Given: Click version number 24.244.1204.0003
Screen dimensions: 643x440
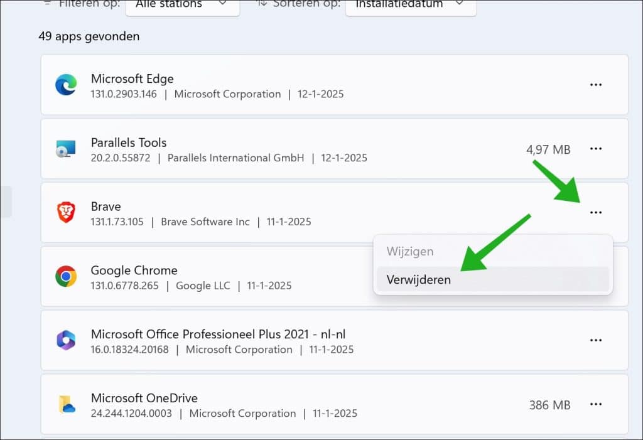Looking at the screenshot, I should pos(131,414).
